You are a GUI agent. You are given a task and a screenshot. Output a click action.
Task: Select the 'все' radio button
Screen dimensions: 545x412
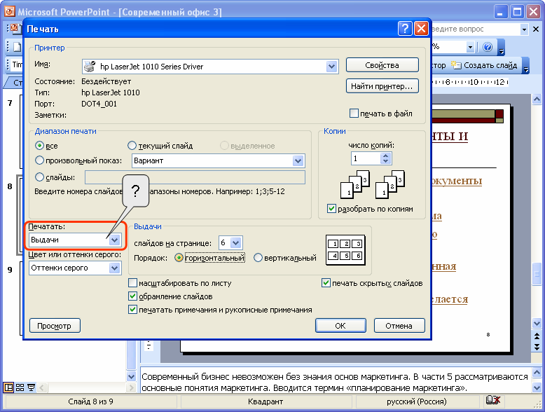[40, 146]
